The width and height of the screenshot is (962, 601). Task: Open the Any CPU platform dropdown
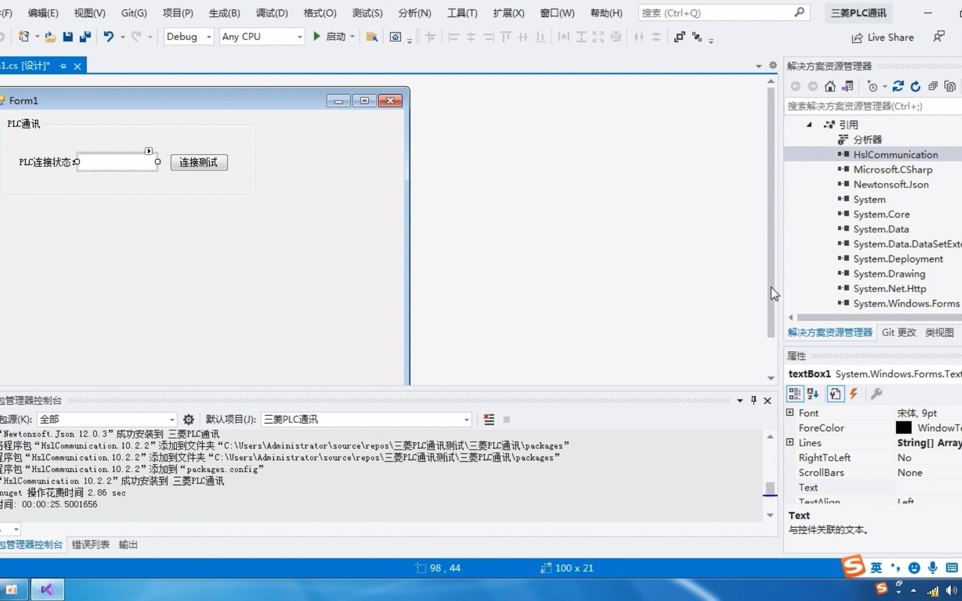point(299,37)
